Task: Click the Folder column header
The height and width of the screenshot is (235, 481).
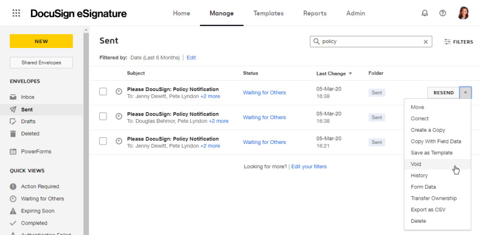Action: click(376, 73)
